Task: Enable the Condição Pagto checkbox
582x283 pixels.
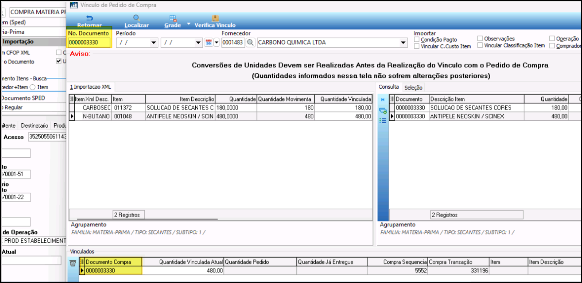Action: (417, 39)
